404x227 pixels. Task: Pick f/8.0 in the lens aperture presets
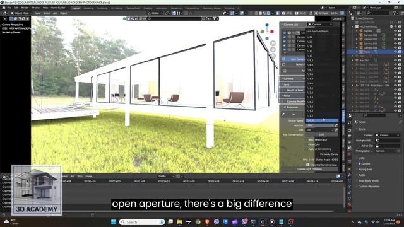322,65
